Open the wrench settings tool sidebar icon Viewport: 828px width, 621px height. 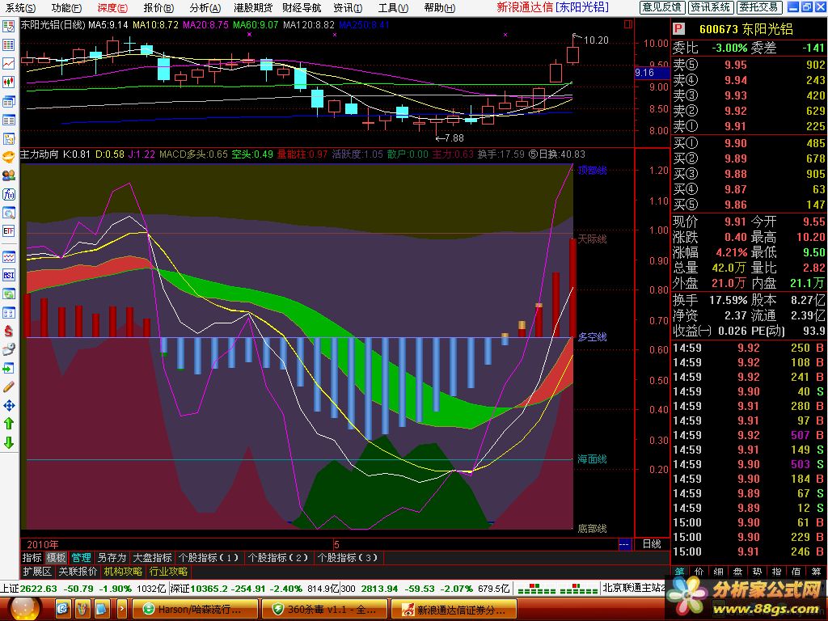[8, 349]
